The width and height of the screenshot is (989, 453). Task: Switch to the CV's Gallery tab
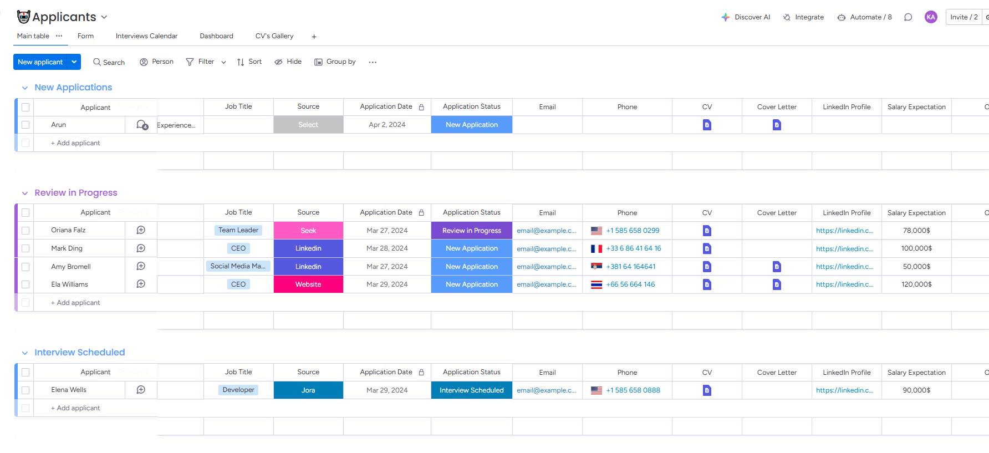tap(274, 36)
